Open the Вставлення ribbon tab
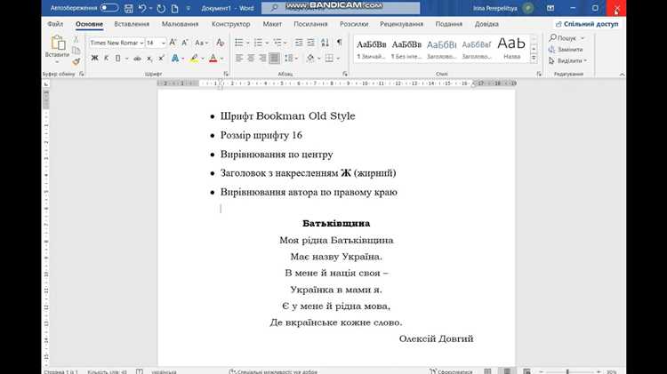 (132, 24)
